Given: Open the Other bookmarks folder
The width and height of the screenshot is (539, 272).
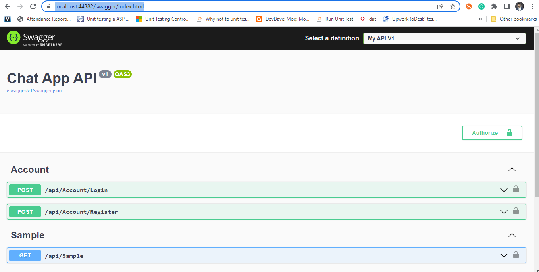Looking at the screenshot, I should (x=514, y=19).
